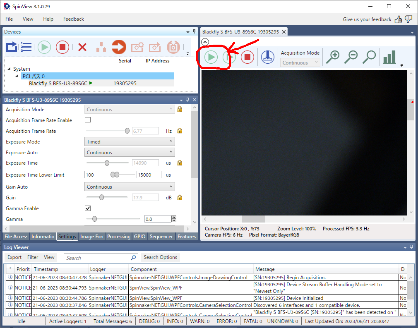Uncheck the Gamma Enable checkbox
This screenshot has height=328, width=418.
click(x=88, y=208)
